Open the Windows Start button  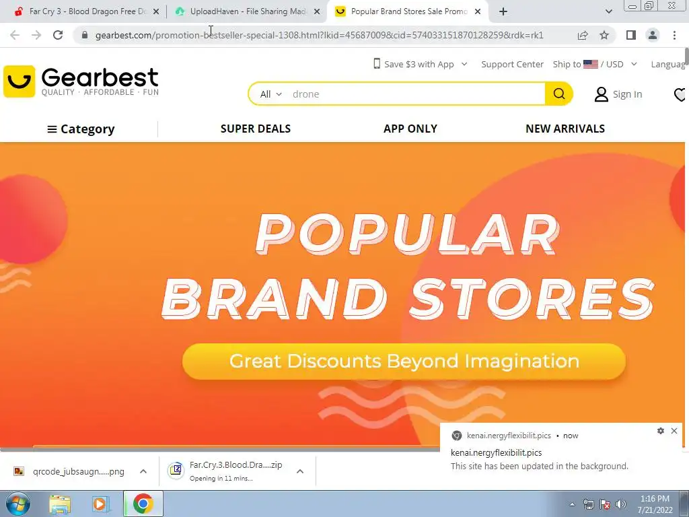click(x=18, y=504)
